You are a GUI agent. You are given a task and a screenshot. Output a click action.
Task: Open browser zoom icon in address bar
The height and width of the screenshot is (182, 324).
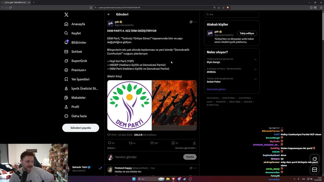coord(215,8)
